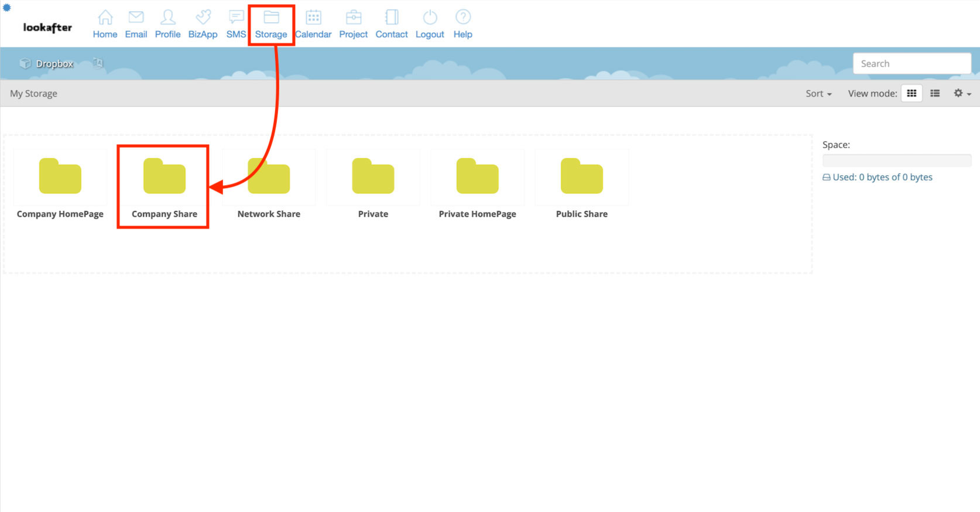Click the Space usage bar
The image size is (980, 512).
tap(896, 161)
